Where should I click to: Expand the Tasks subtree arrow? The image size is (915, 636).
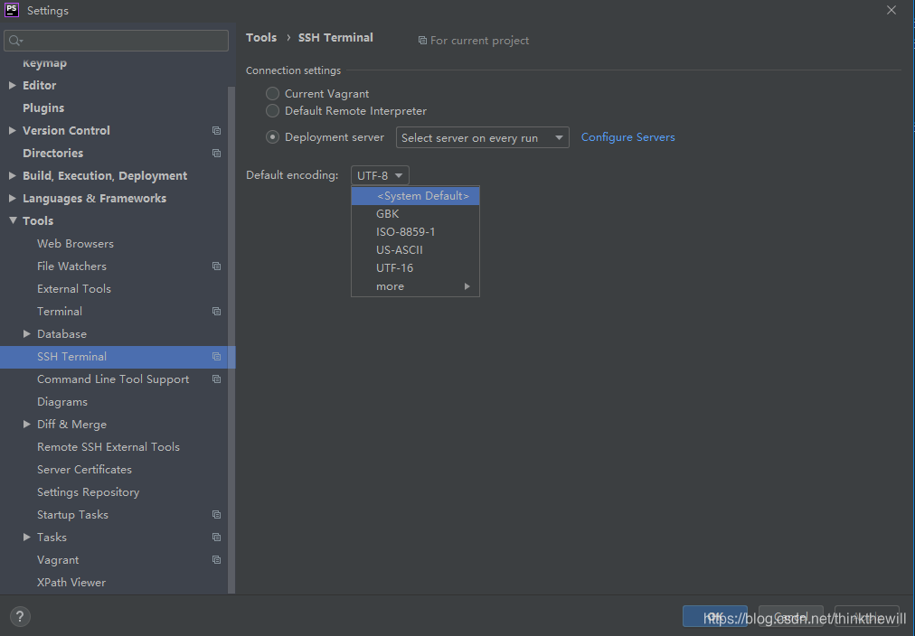pyautogui.click(x=27, y=538)
